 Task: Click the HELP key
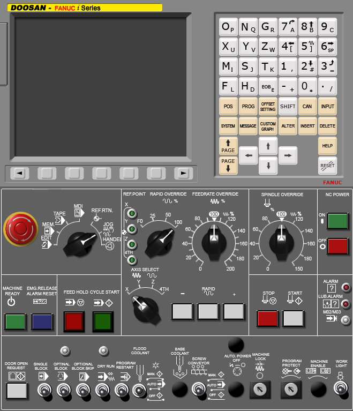tap(327, 146)
